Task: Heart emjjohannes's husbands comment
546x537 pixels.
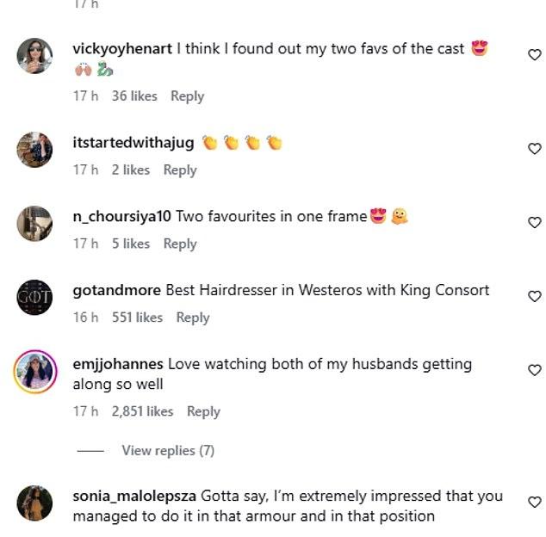Action: point(535,370)
